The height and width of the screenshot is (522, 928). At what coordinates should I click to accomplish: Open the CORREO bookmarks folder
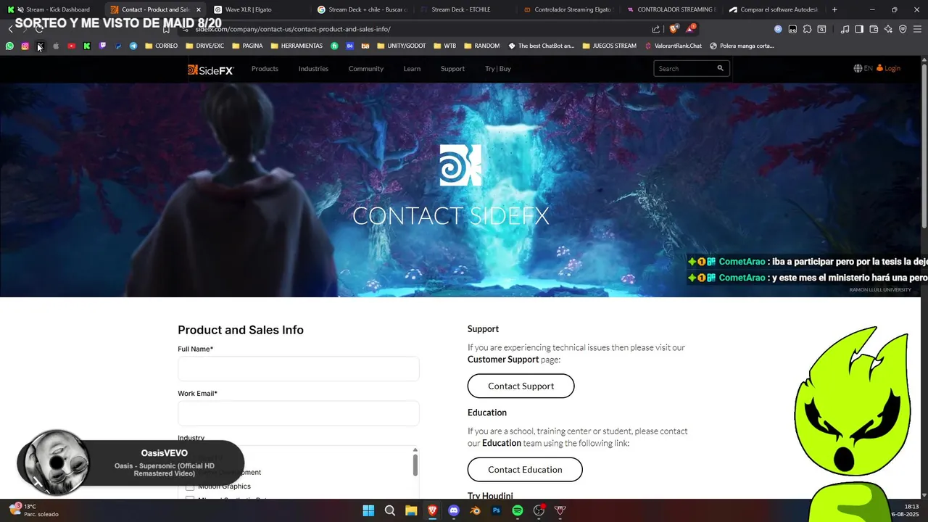coord(161,46)
